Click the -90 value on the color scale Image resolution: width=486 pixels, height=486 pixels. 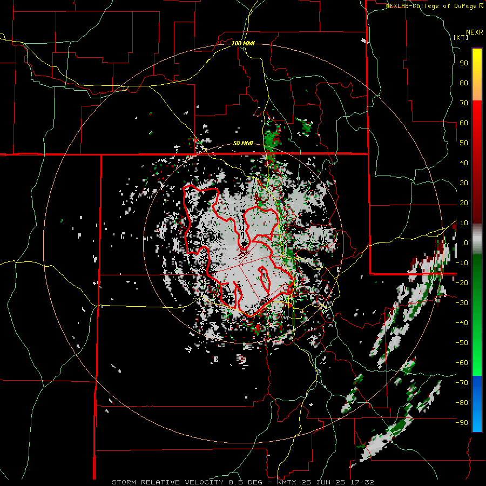[x=462, y=423]
